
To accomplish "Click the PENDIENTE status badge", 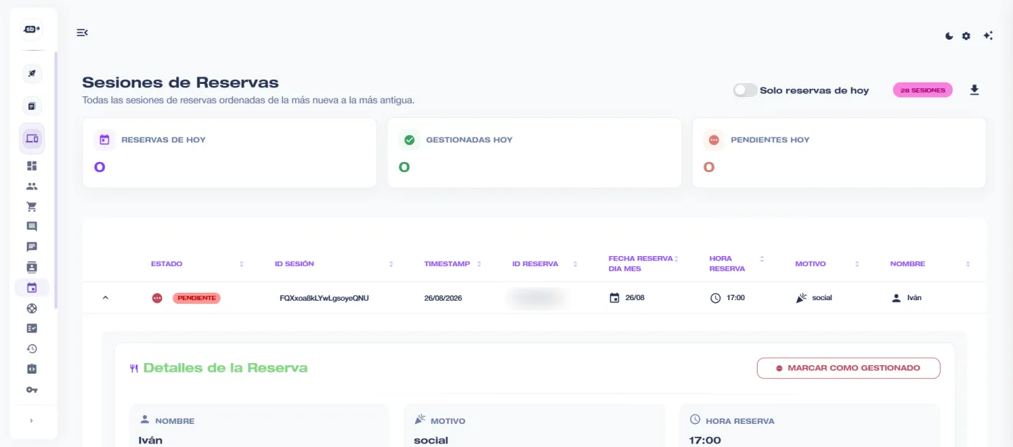I will [x=196, y=298].
